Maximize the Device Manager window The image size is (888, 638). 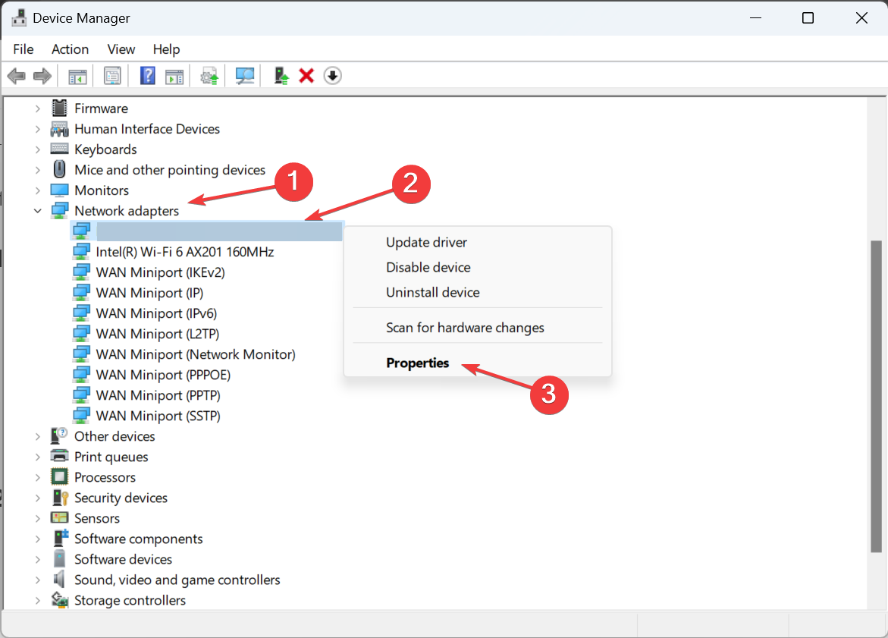click(x=808, y=17)
